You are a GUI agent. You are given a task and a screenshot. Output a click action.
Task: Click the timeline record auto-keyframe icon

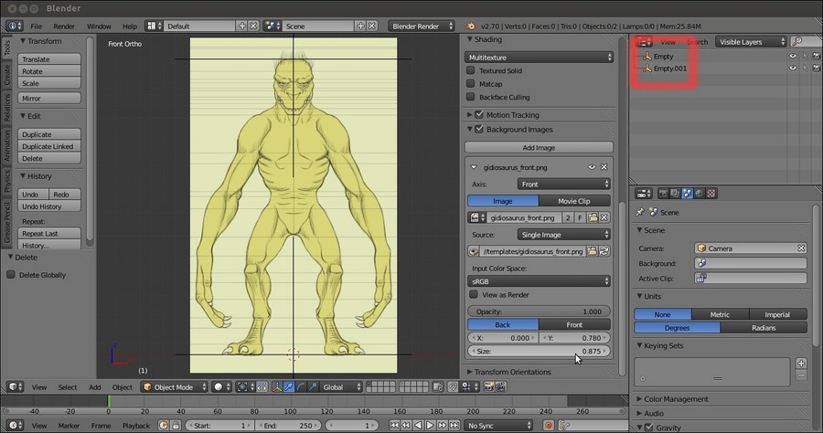pyautogui.click(x=549, y=425)
